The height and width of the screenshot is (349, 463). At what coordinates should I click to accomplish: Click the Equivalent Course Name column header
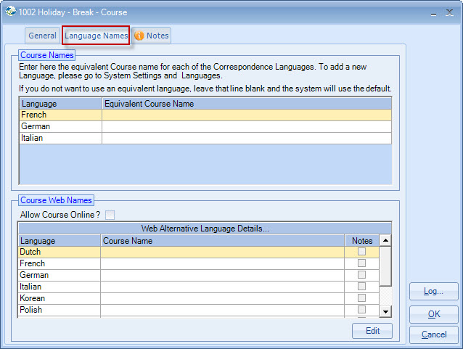[x=247, y=104]
